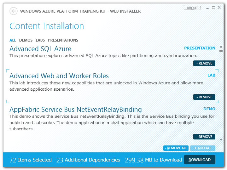Minimize the installer window
This screenshot has height=170, width=227.
(207, 8)
